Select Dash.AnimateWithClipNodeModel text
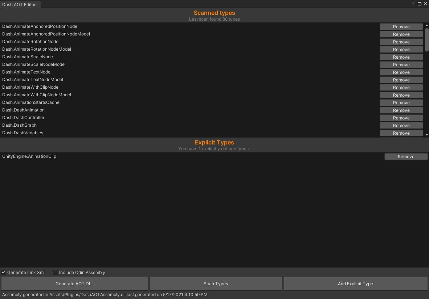Image resolution: width=429 pixels, height=299 pixels. [37, 95]
